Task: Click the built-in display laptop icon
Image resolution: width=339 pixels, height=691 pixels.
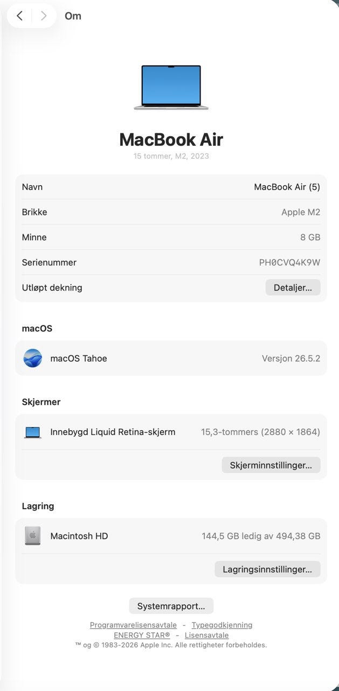Action: (32, 432)
